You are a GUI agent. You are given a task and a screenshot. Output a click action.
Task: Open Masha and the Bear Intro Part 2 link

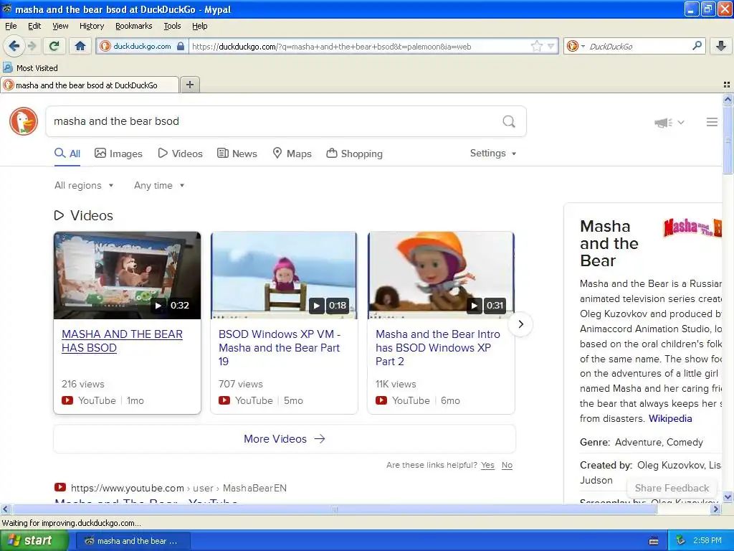click(x=438, y=348)
